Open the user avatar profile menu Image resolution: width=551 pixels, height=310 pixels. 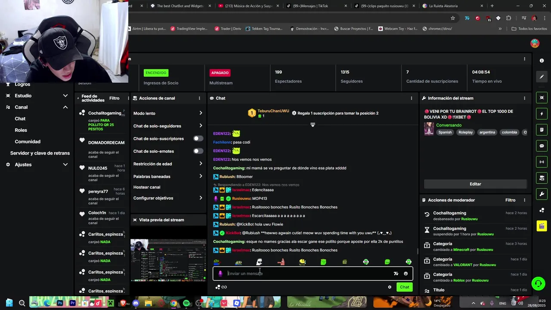click(535, 43)
